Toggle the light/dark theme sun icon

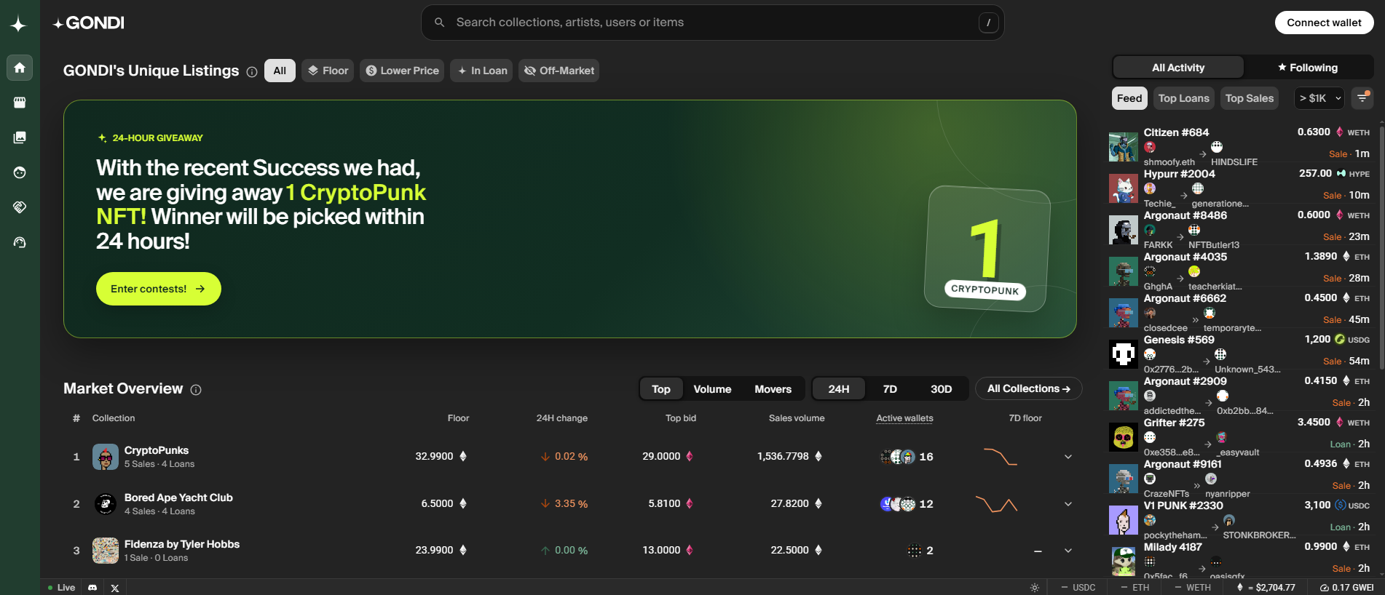click(1035, 588)
